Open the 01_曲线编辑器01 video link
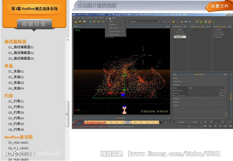Image resolution: width=233 pixels, height=161 pixels. (x=21, y=47)
